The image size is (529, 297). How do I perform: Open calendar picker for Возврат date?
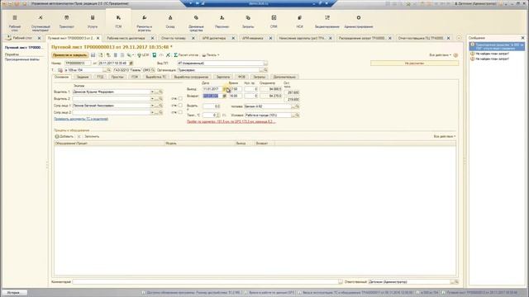(224, 96)
